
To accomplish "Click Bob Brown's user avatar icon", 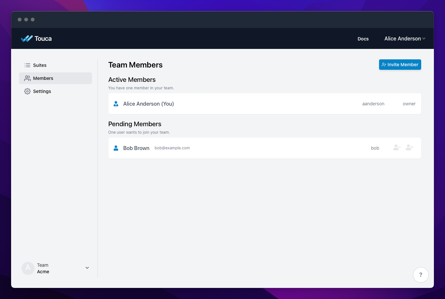I will pos(116,148).
